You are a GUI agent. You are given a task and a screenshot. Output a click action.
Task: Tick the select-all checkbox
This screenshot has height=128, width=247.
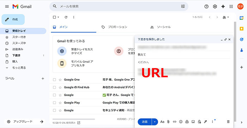pos(54,17)
